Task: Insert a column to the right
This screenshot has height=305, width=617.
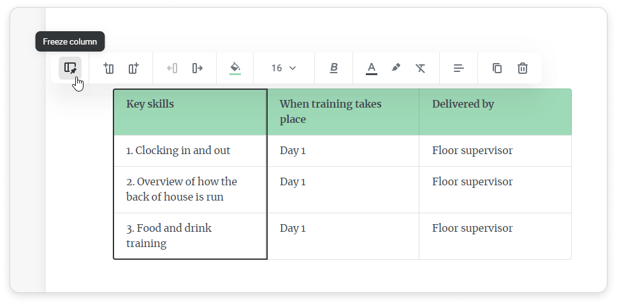Action: tap(133, 68)
